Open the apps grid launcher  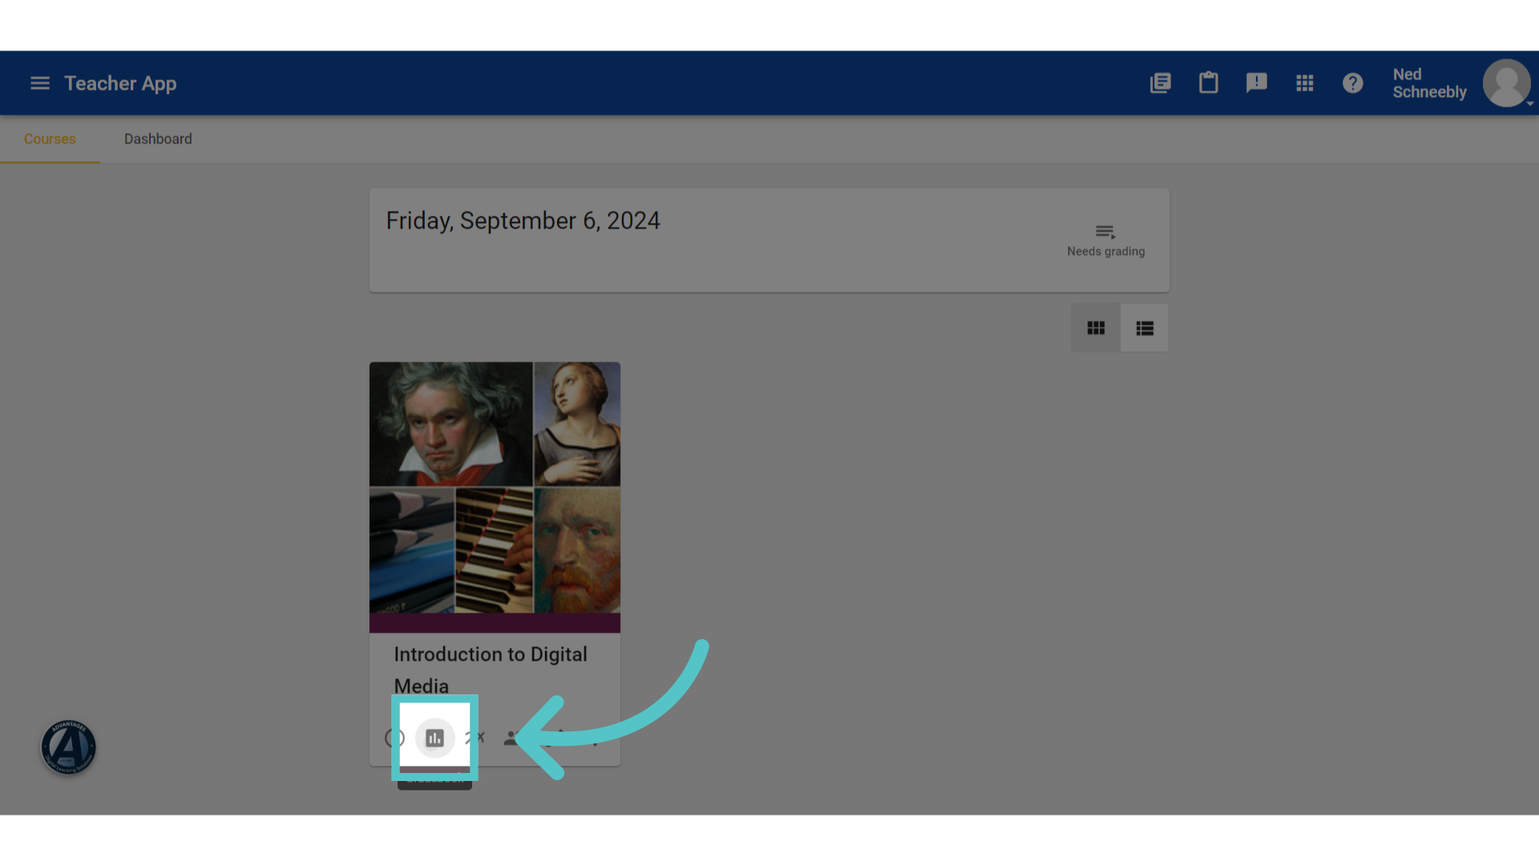(x=1305, y=83)
